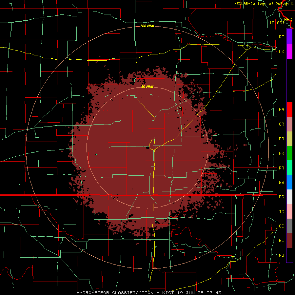Click the 100 NMI range ring label
The height and width of the screenshot is (295, 295).
147,26
